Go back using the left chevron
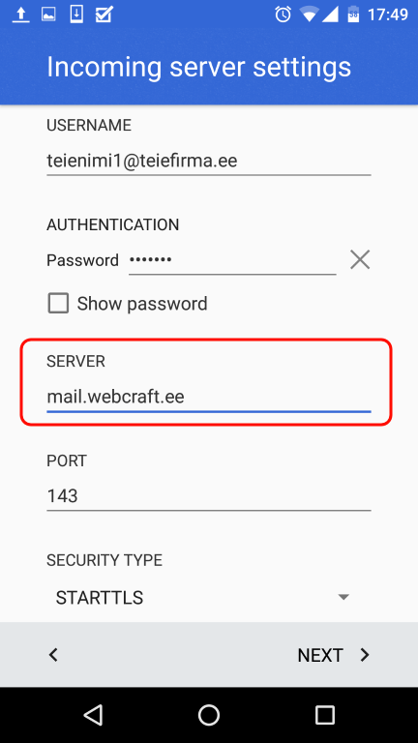 [x=53, y=655]
